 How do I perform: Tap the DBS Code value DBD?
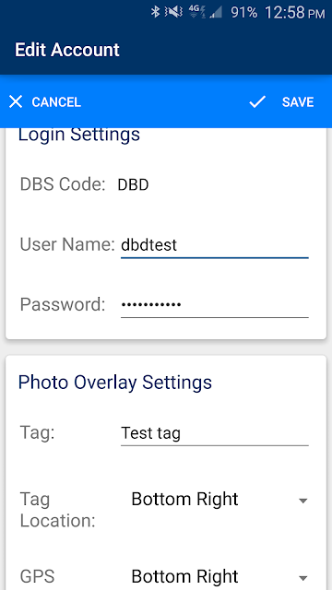[133, 184]
